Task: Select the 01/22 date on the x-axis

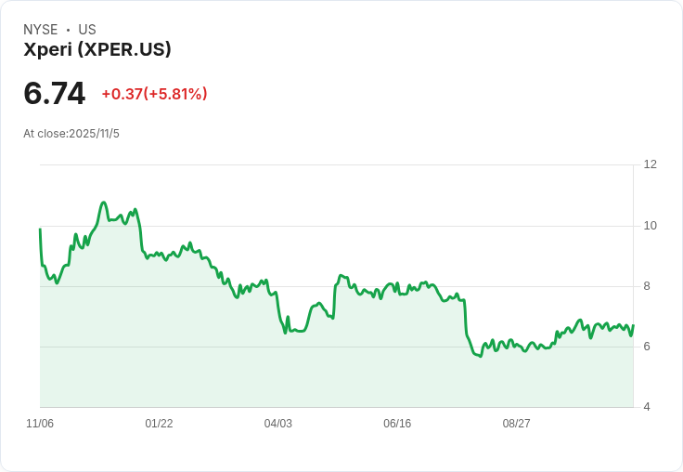Action: click(159, 424)
